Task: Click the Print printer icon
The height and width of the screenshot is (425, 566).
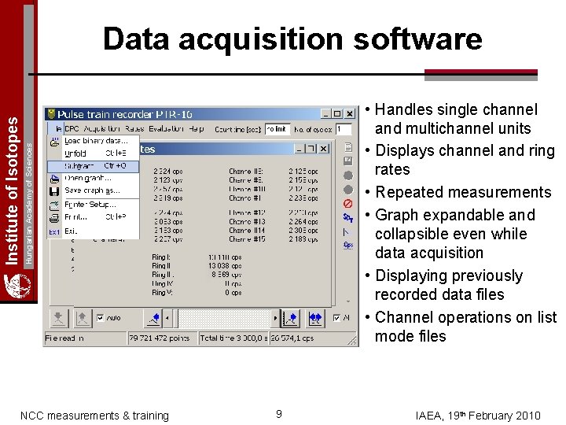Action: (54, 218)
